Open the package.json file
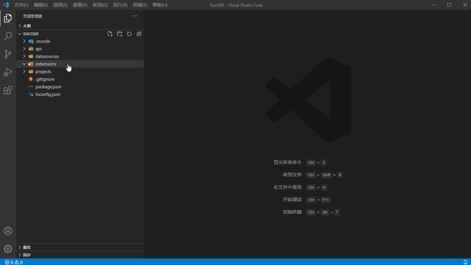The height and width of the screenshot is (265, 471). (x=48, y=87)
